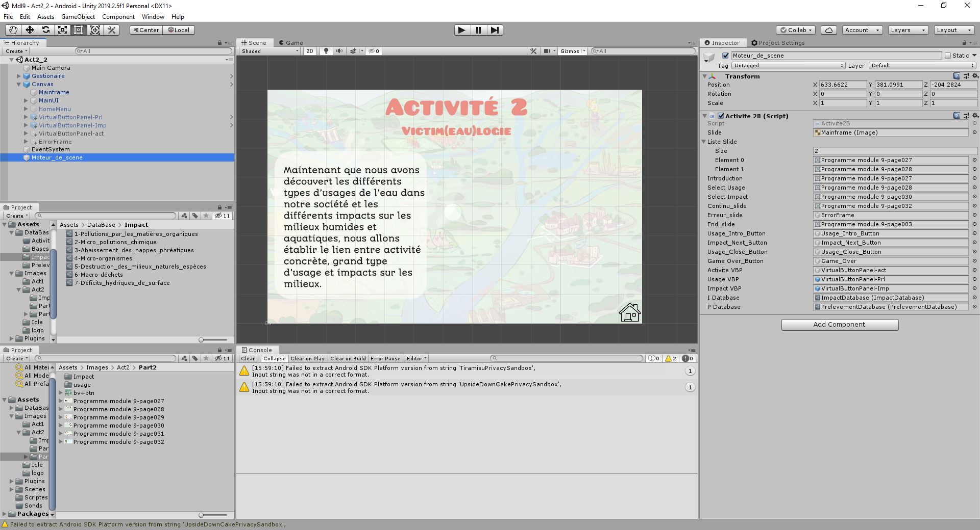The height and width of the screenshot is (530, 980).
Task: Select the Rotate tool
Action: (x=46, y=30)
